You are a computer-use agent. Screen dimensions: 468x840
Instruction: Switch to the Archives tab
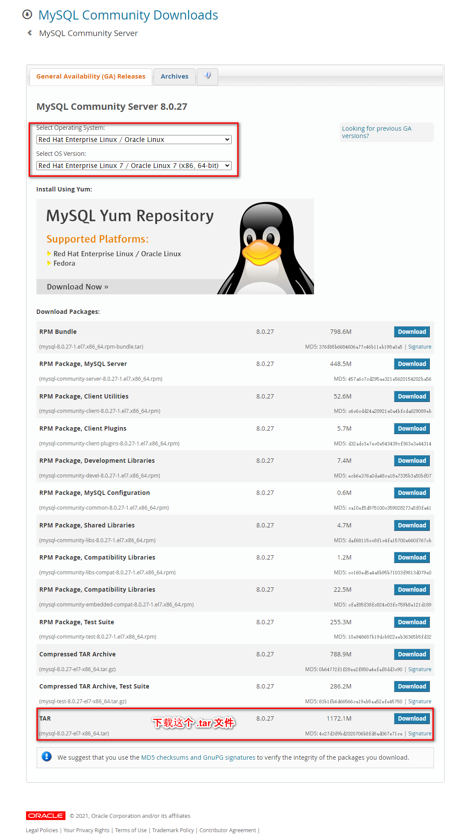coord(174,76)
